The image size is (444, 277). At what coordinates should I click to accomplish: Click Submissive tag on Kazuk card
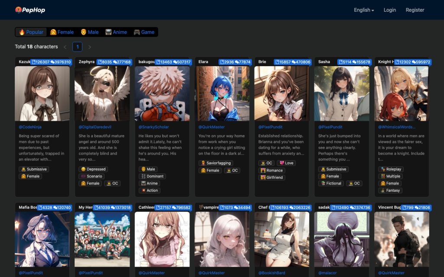click(x=34, y=169)
